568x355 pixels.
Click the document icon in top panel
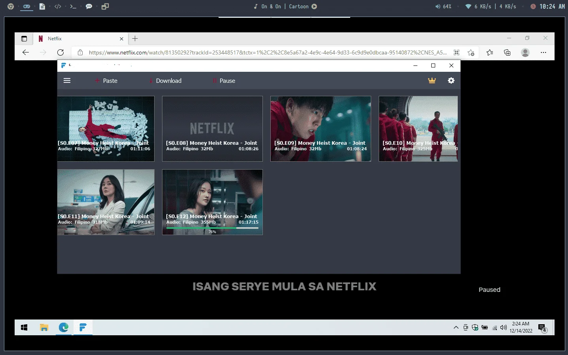pyautogui.click(x=42, y=6)
